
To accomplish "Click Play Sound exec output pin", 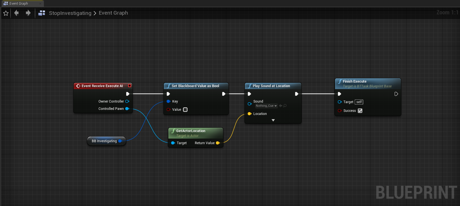I will coord(296,94).
